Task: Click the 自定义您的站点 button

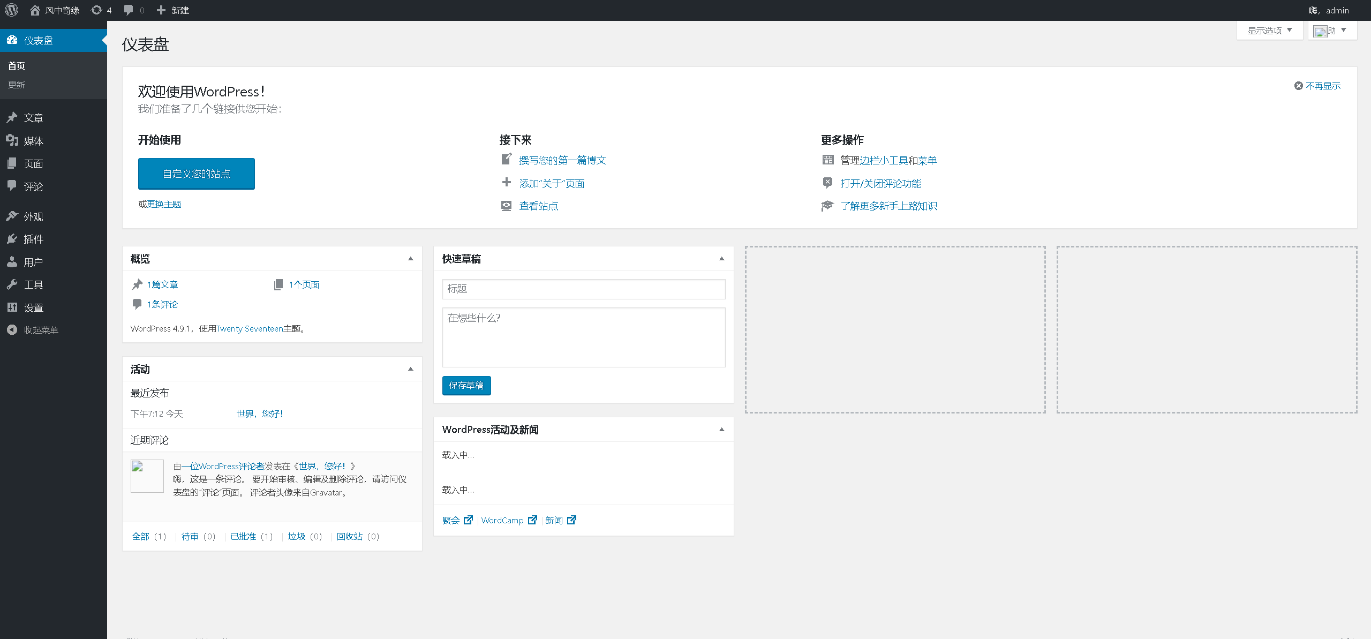Action: coord(197,174)
